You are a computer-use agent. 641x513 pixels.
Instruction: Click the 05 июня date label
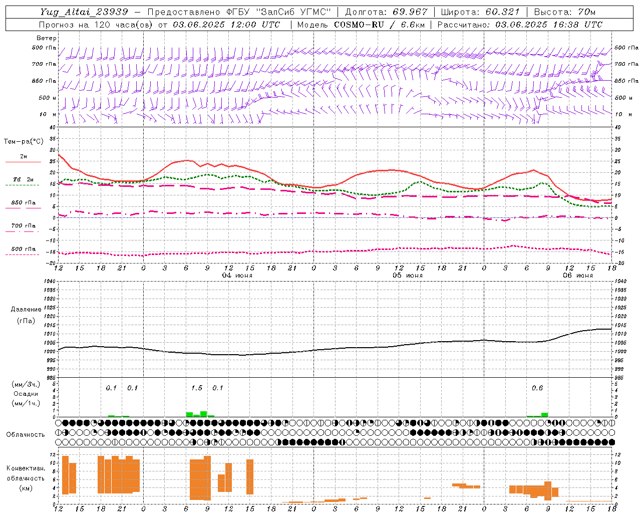click(407, 276)
